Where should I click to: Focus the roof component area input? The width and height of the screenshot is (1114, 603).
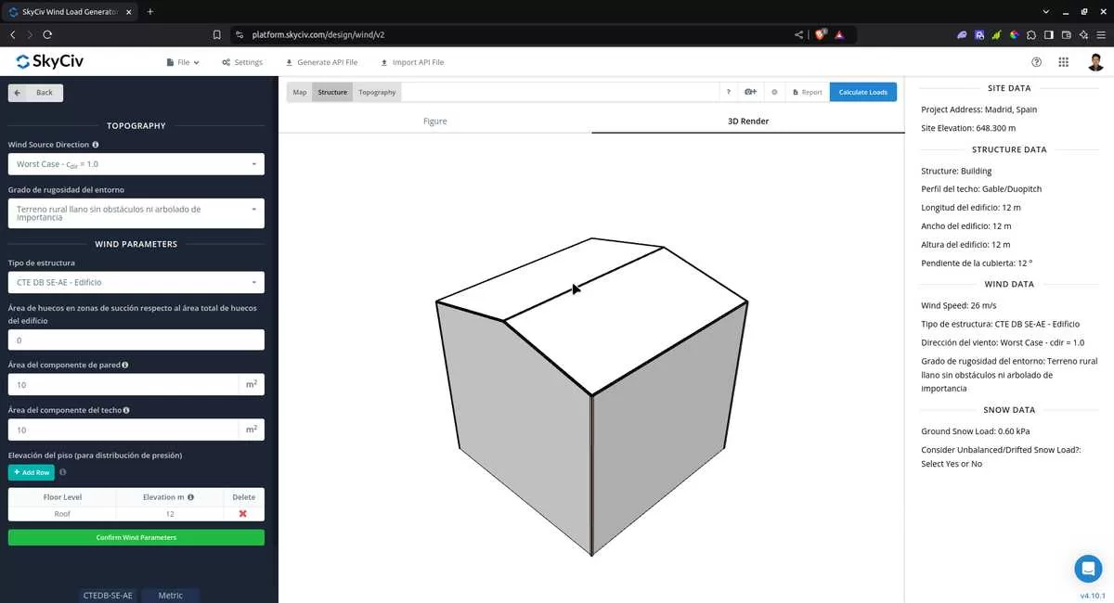coord(124,430)
